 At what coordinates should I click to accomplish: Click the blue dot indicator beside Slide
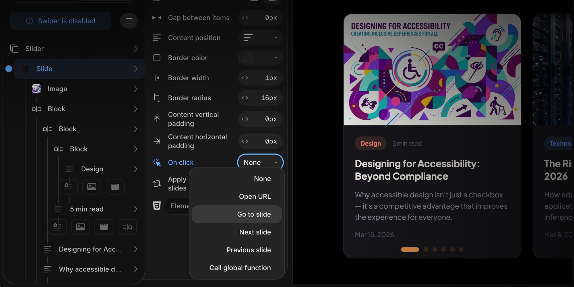9,69
